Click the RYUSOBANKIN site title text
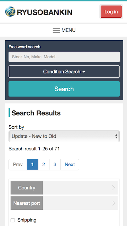127x226 pixels. (x=44, y=12)
